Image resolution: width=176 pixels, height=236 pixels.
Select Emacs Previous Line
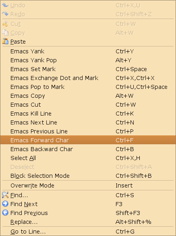[x=88, y=131]
